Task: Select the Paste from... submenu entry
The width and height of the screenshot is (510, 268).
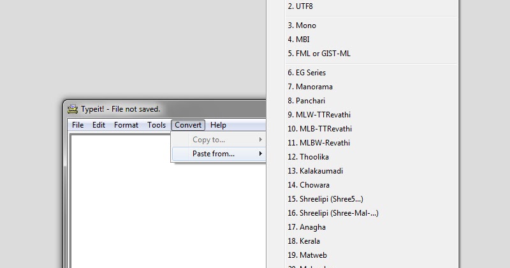Action: pyautogui.click(x=219, y=154)
